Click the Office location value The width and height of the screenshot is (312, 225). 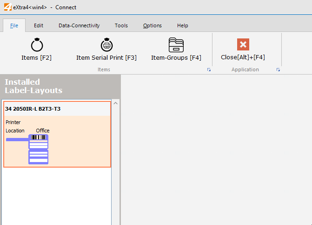pos(43,131)
